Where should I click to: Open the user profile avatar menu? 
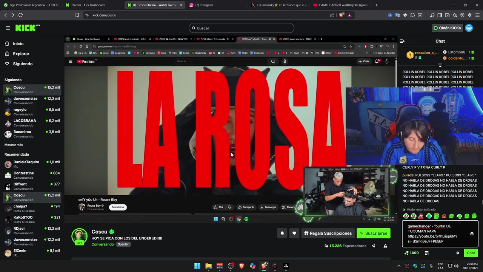point(469,28)
